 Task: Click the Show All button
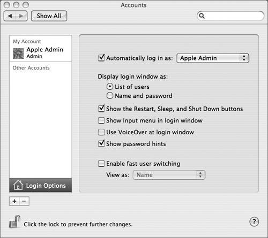pos(49,16)
